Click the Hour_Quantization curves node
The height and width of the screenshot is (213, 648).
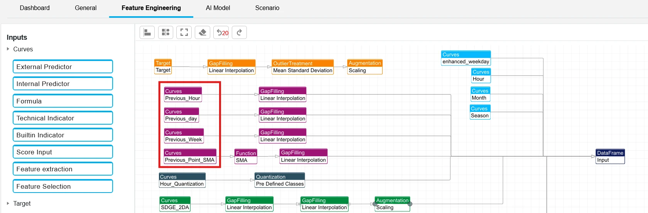[x=182, y=180]
